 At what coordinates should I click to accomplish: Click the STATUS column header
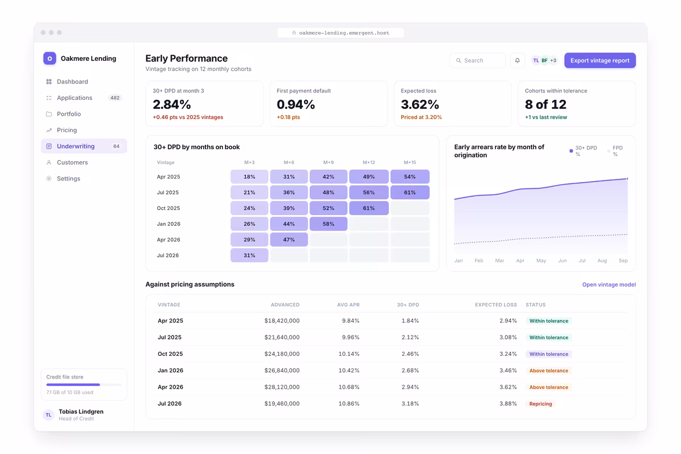[536, 305]
